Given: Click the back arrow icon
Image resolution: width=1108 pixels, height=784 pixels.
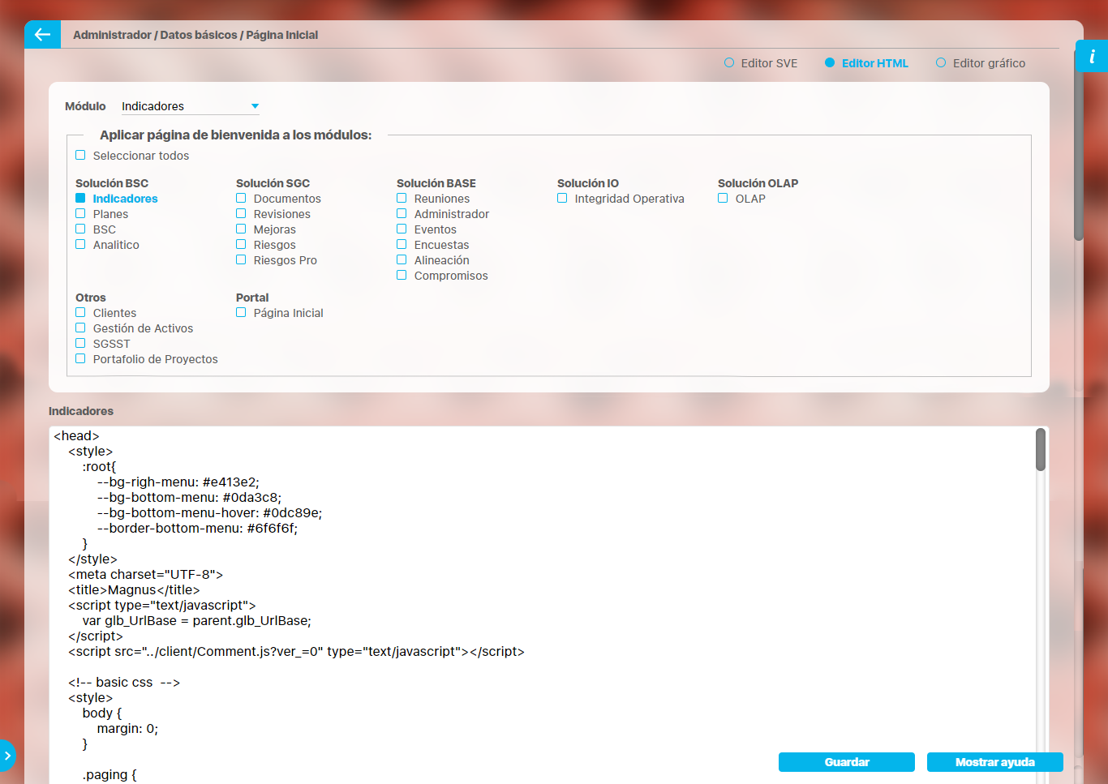Looking at the screenshot, I should click(42, 35).
